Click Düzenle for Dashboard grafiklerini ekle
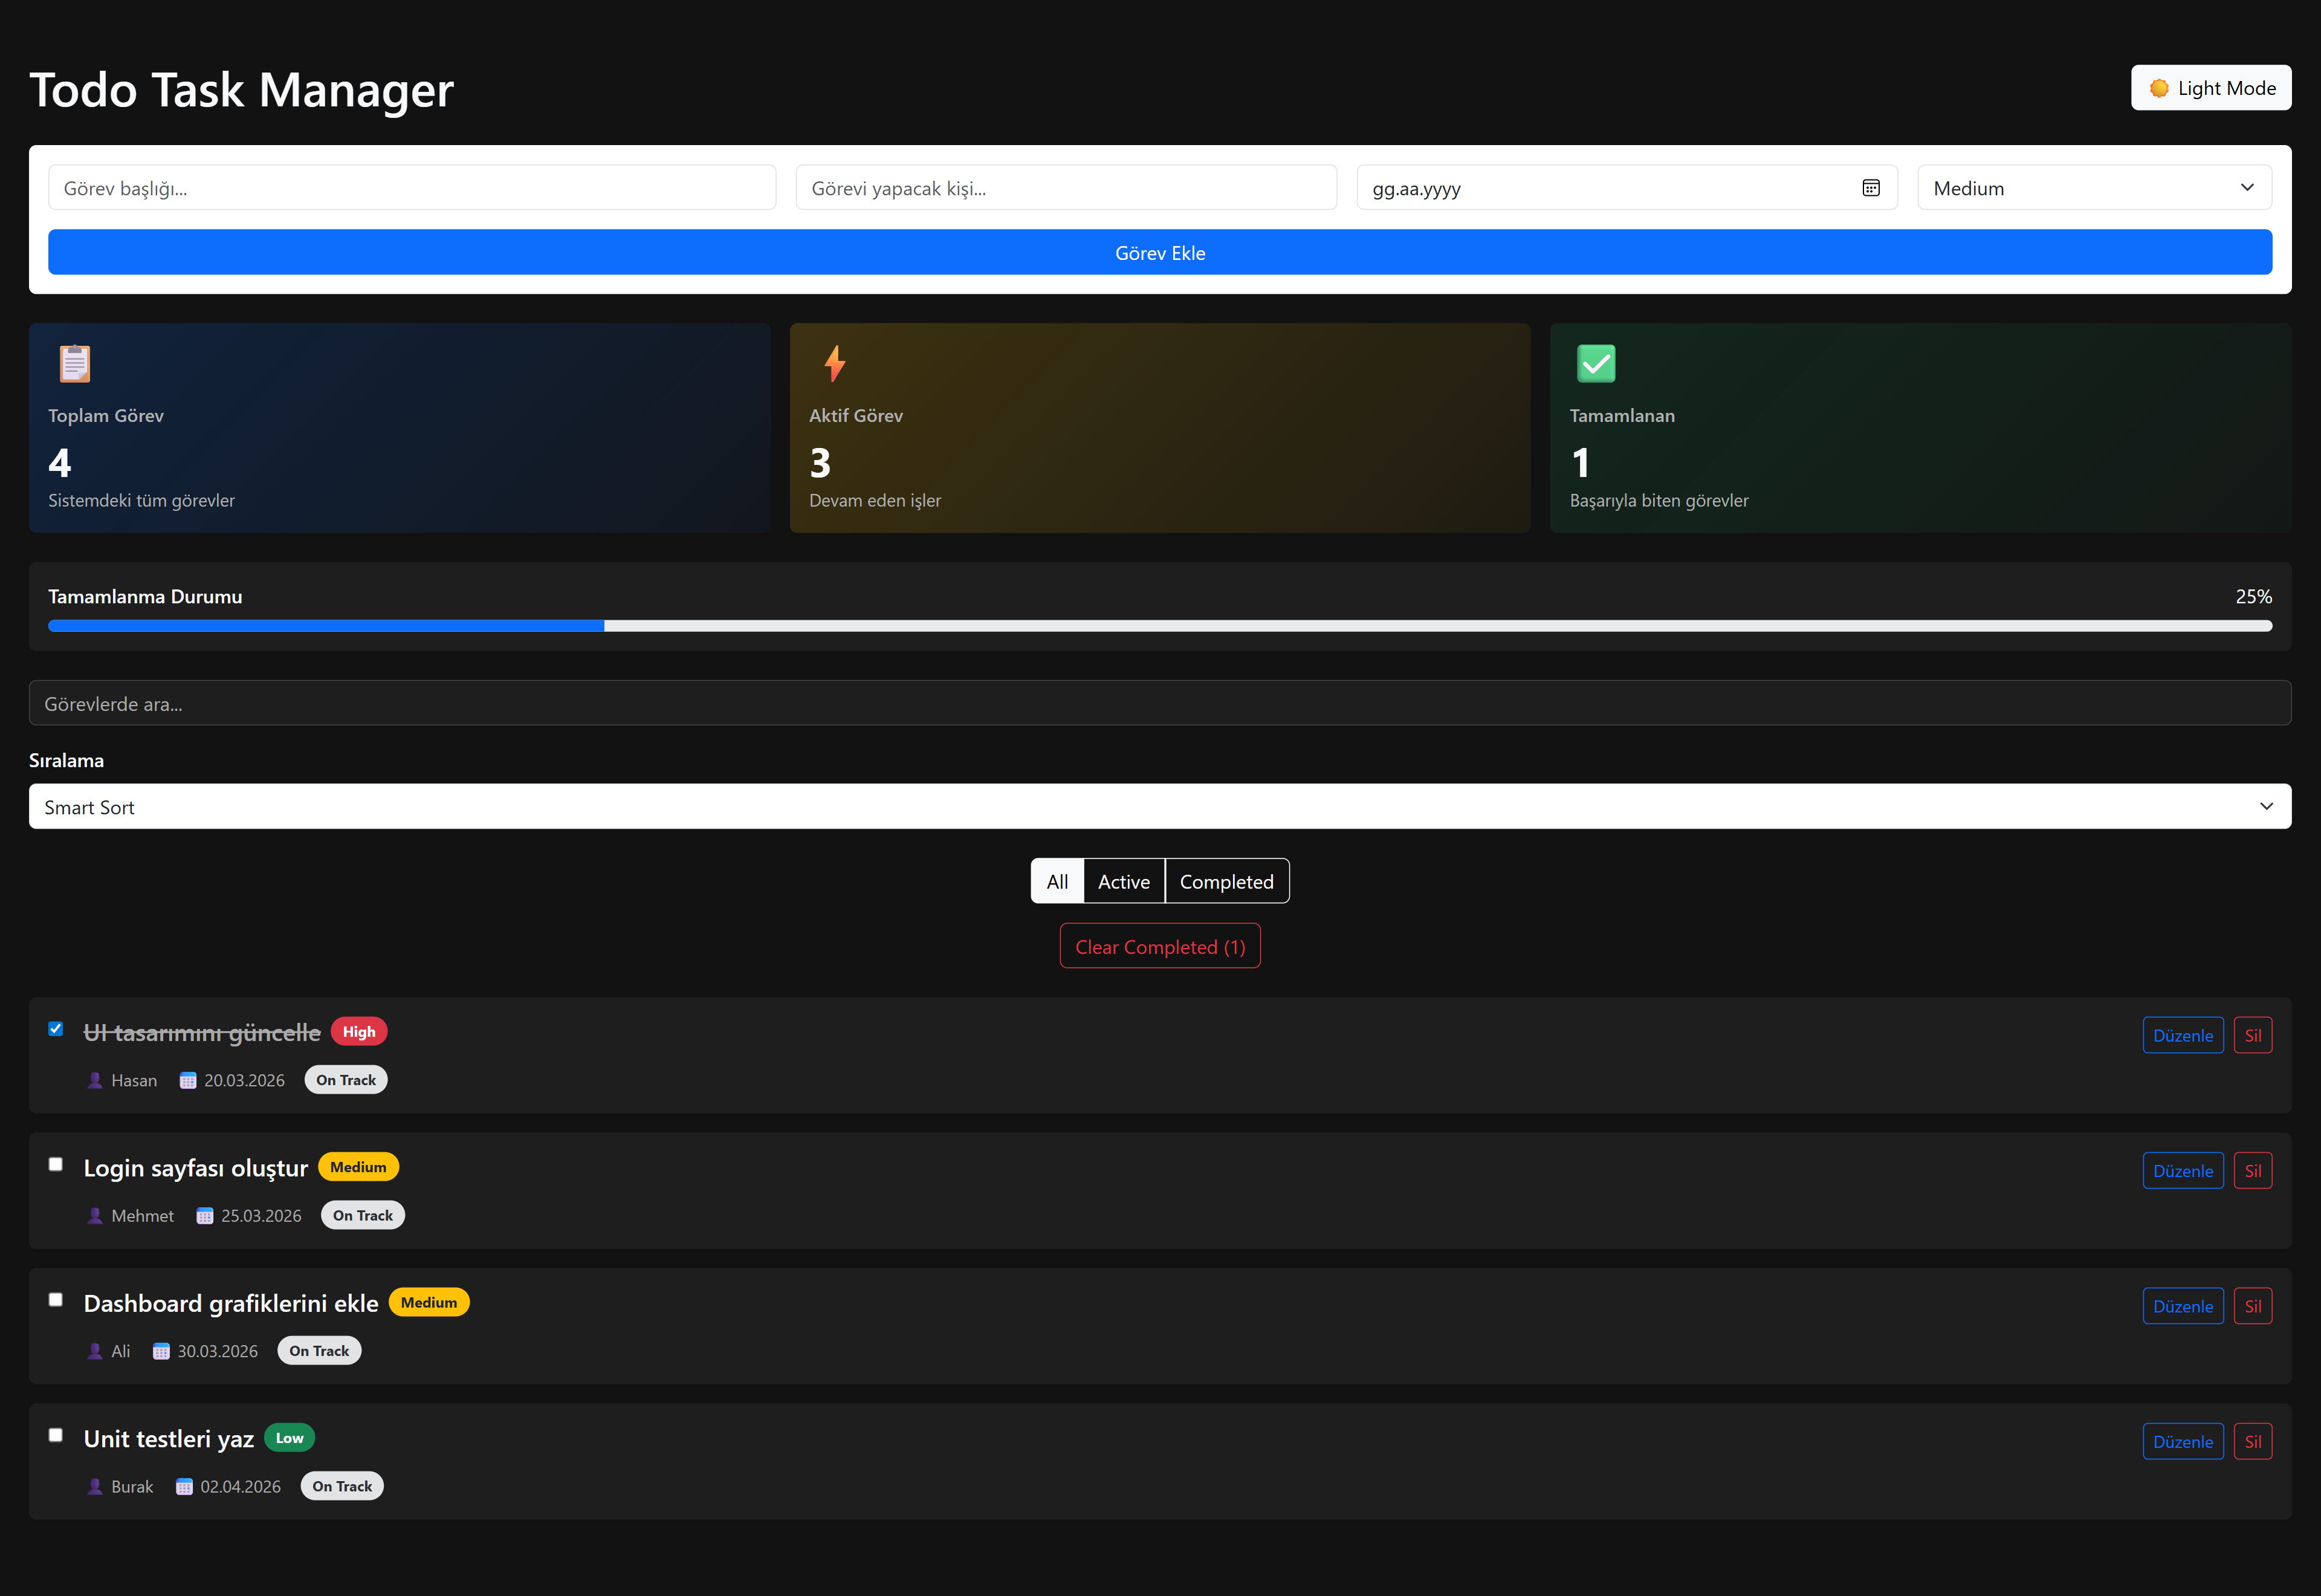Screen dimensions: 2321x1596 click(2183, 1306)
